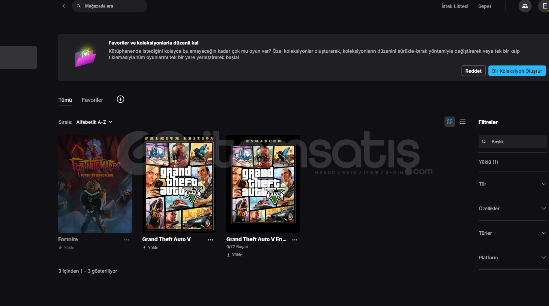Open Grand Theft Auto V three-dot menu

pyautogui.click(x=211, y=240)
